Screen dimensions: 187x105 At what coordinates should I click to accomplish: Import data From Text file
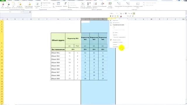pyautogui.click(x=13, y=5)
